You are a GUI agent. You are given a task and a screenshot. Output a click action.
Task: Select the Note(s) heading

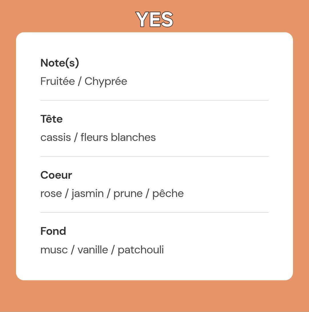click(x=60, y=63)
